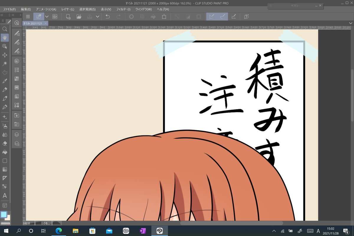This screenshot has width=354, height=236.
Task: Select the Ruler triangle tool
Action: click(5, 178)
